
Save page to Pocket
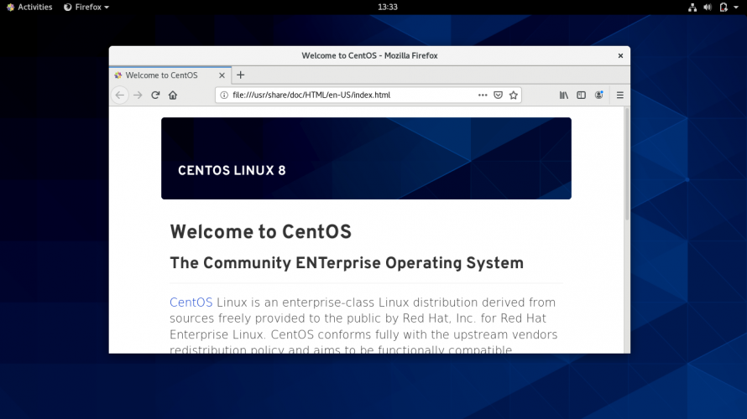click(498, 96)
